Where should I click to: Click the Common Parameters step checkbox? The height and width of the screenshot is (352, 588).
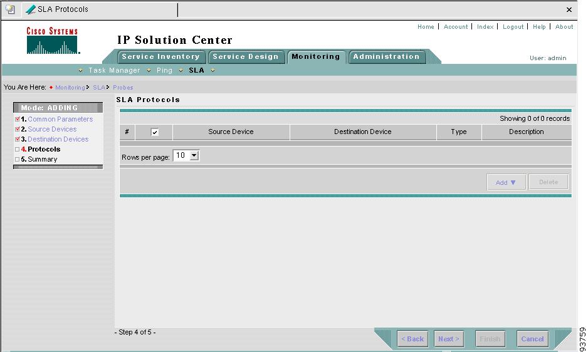click(18, 119)
